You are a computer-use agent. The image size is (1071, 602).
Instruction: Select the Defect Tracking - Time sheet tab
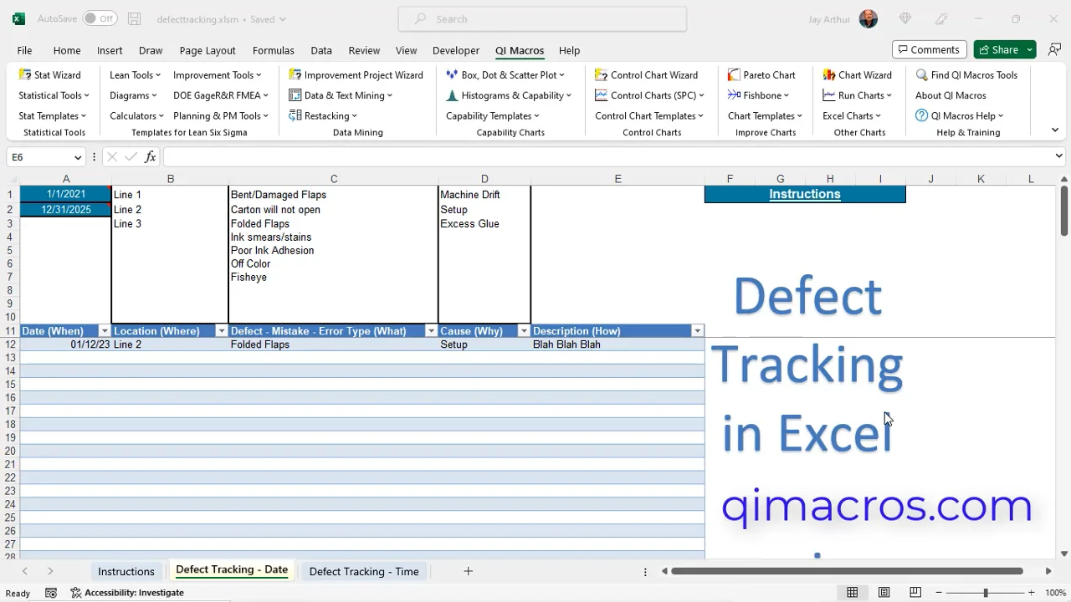pyautogui.click(x=364, y=571)
